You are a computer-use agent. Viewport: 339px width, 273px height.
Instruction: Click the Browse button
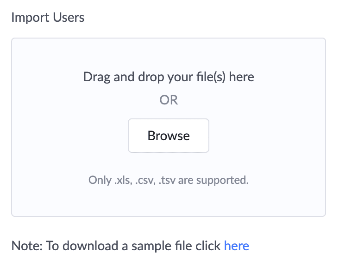click(169, 136)
